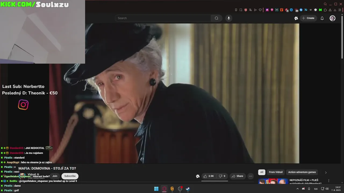344x193 pixels.
Task: Show more filter chips with right chevron
Action: [326, 172]
